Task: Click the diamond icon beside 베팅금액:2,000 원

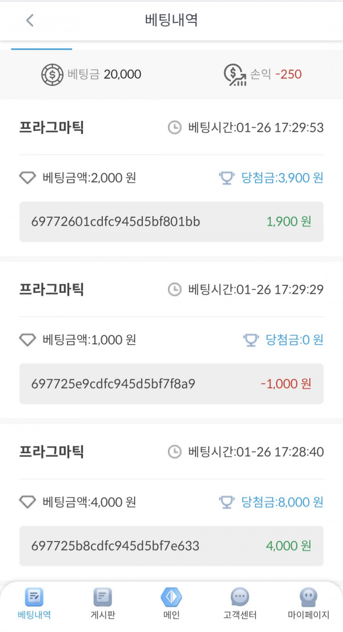Action: point(27,178)
